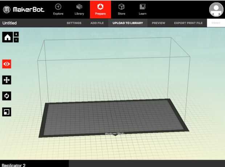Open the Learn tab
Viewport: 225px width, 167px height.
click(x=143, y=9)
